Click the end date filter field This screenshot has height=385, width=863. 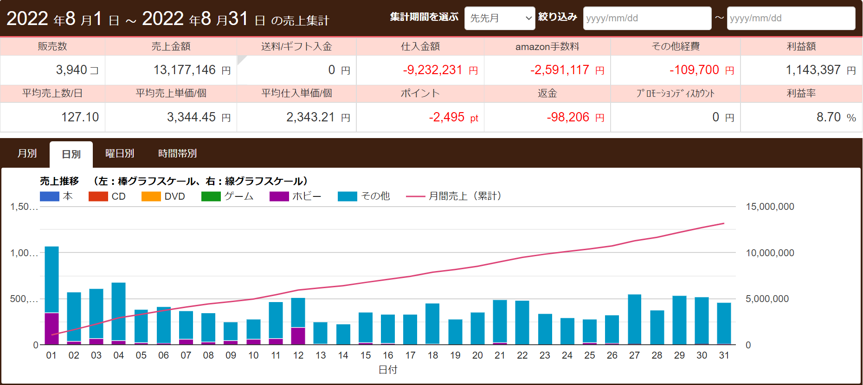coord(791,18)
